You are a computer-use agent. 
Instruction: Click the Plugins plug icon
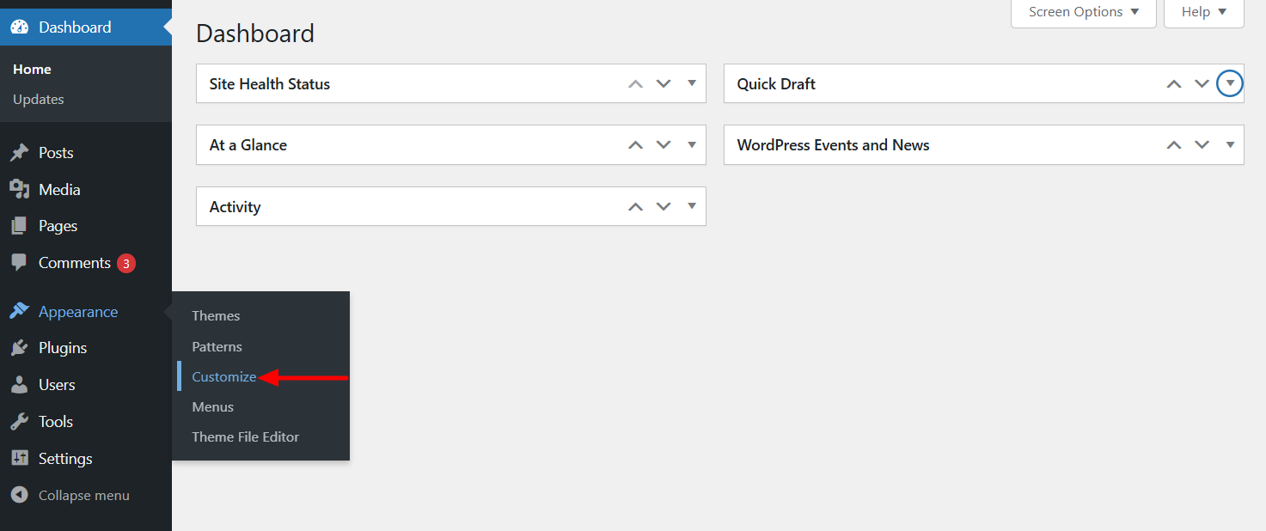[19, 348]
